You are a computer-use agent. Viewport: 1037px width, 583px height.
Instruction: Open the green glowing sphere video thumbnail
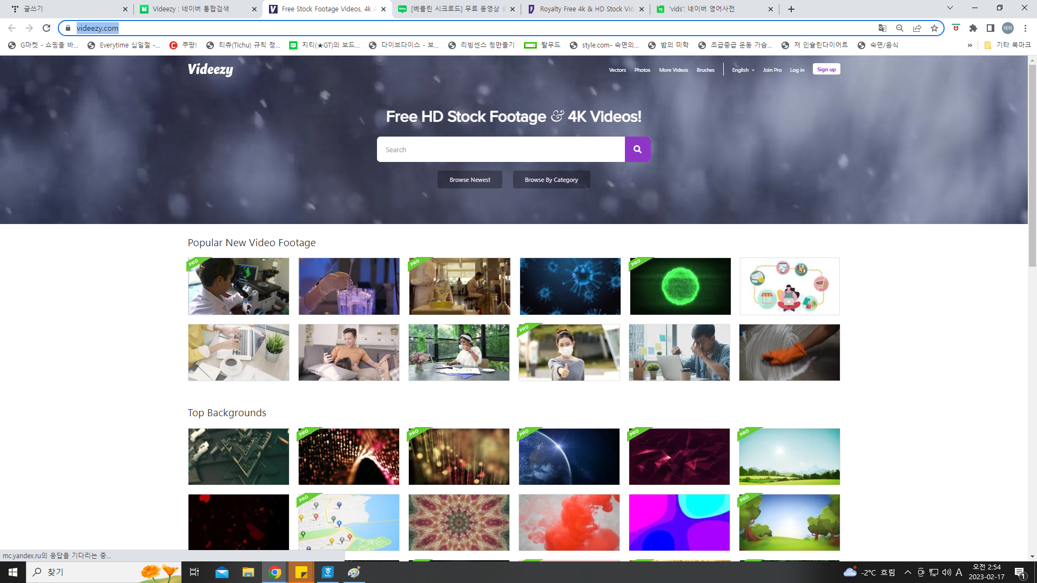680,286
